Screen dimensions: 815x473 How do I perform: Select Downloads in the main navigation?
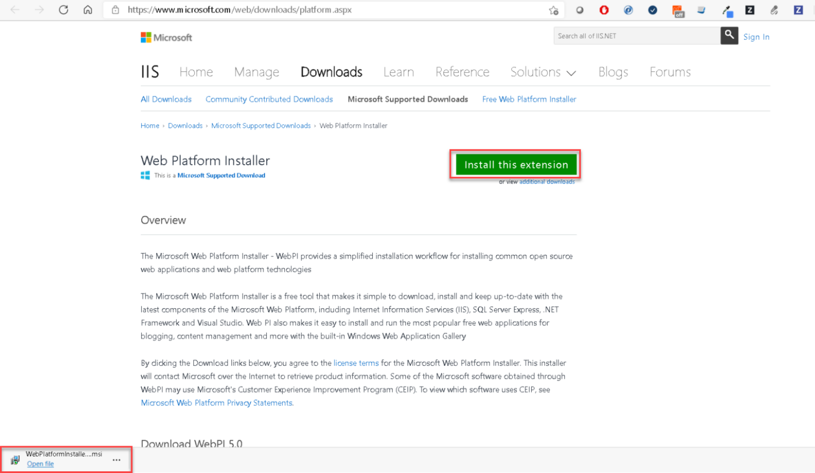pyautogui.click(x=331, y=72)
